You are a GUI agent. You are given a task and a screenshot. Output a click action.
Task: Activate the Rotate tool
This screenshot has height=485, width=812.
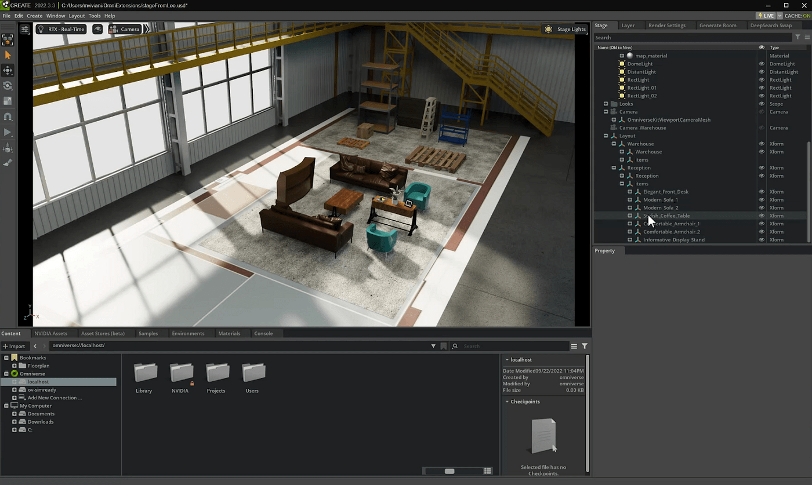pyautogui.click(x=8, y=86)
